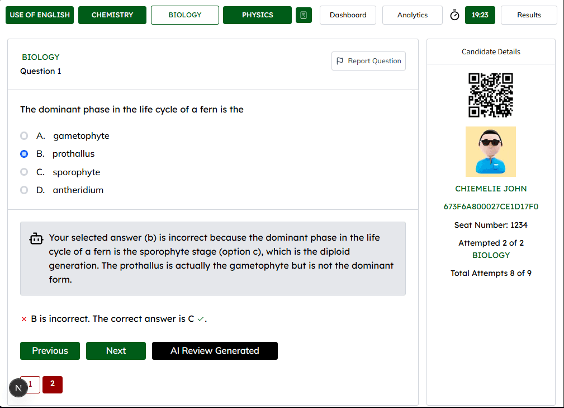Click the flag icon in Report Question
This screenshot has width=564, height=408.
[x=340, y=61]
